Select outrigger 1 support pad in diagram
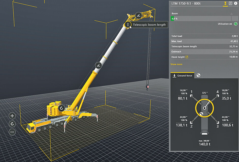Image resolution: width=239 pixels, height=162 pixels. 191,96
